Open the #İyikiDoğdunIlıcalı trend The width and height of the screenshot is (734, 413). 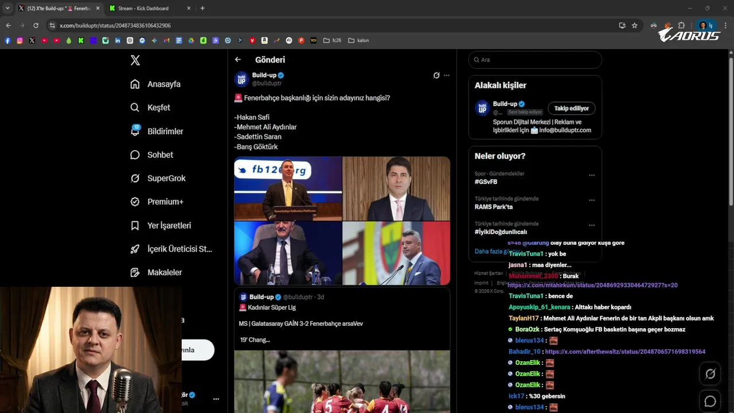501,232
